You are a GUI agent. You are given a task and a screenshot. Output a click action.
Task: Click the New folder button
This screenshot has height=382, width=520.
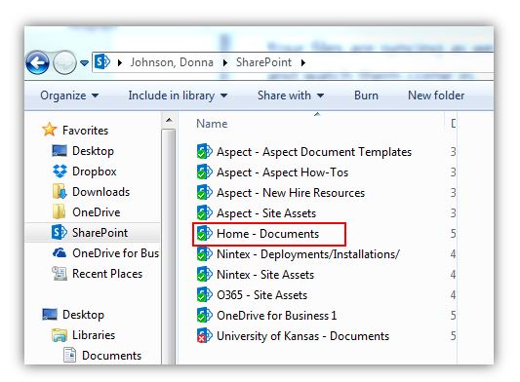pyautogui.click(x=436, y=95)
